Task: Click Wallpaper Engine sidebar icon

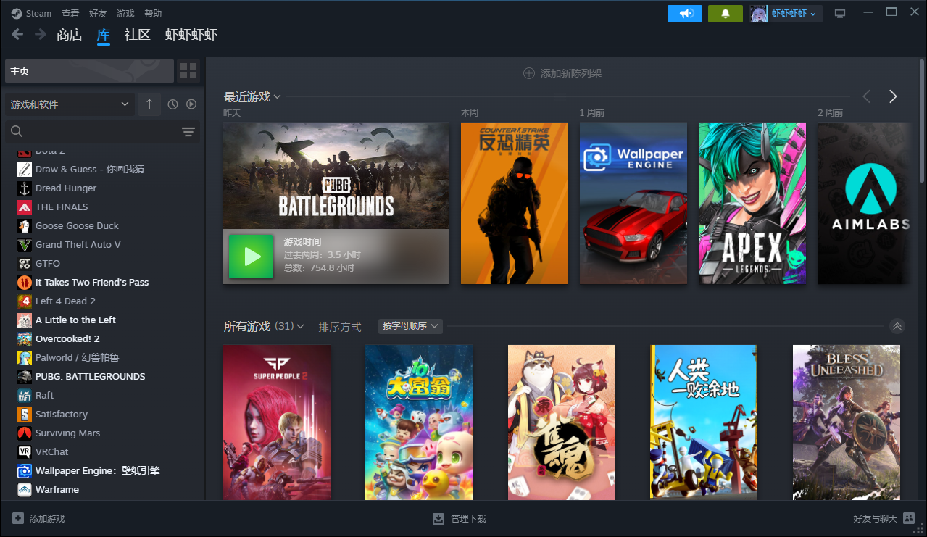Action: [25, 470]
